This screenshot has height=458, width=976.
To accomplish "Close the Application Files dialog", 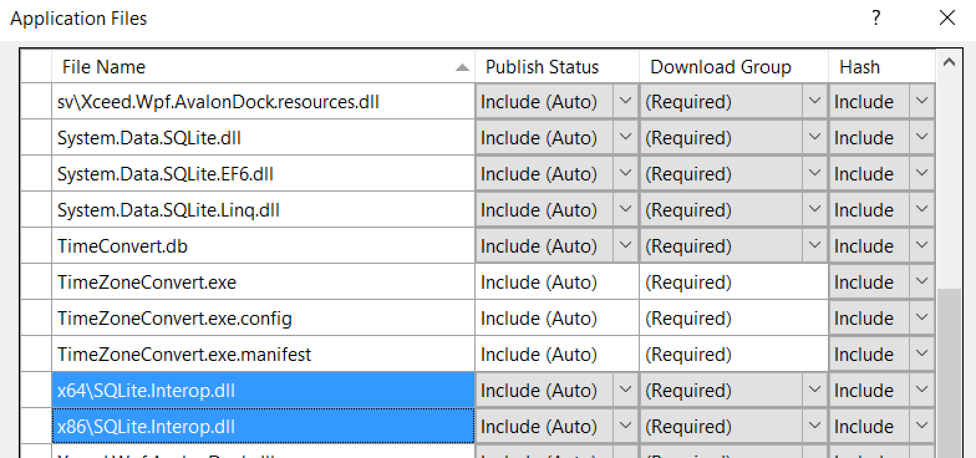I will [x=947, y=19].
